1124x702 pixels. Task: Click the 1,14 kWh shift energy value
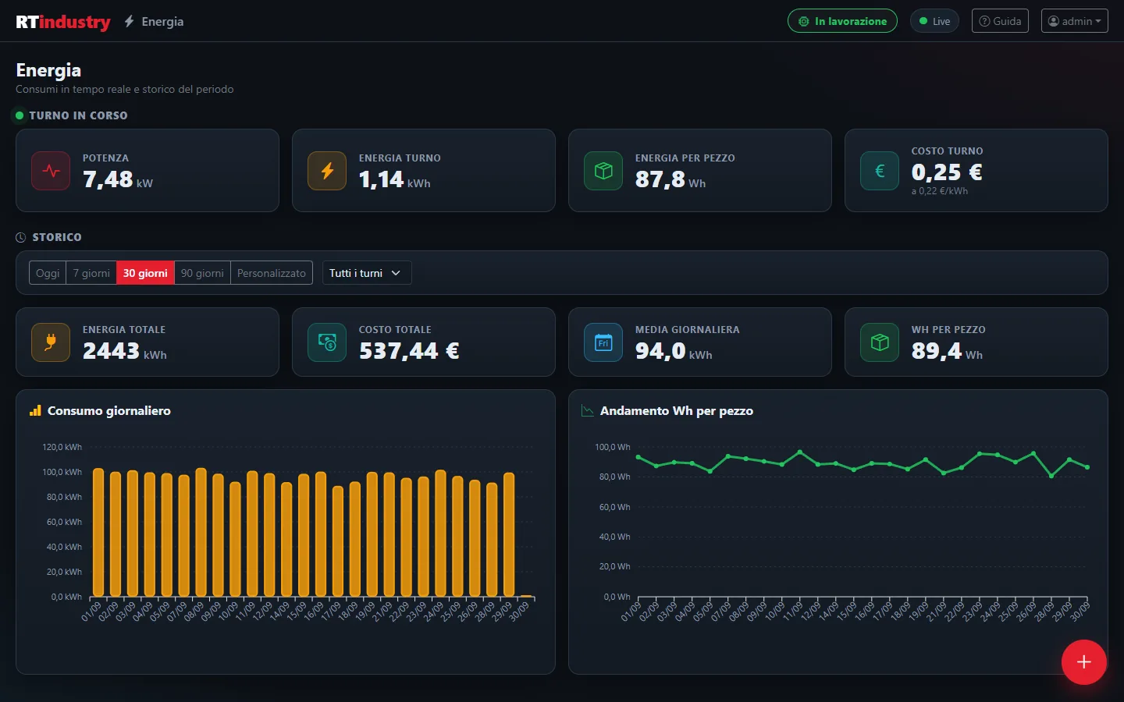click(x=395, y=179)
